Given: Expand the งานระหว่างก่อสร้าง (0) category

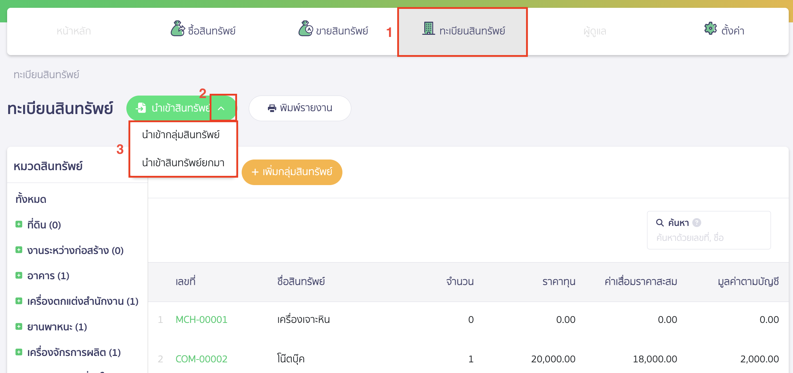Looking at the screenshot, I should pyautogui.click(x=19, y=250).
